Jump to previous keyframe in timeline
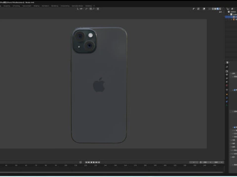 pos(89,162)
